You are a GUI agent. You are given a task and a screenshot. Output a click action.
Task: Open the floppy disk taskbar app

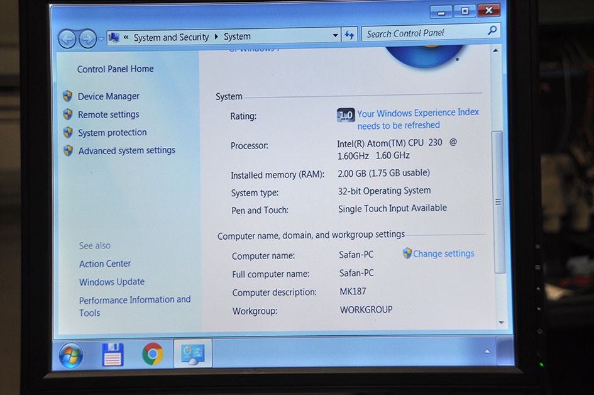tap(113, 355)
